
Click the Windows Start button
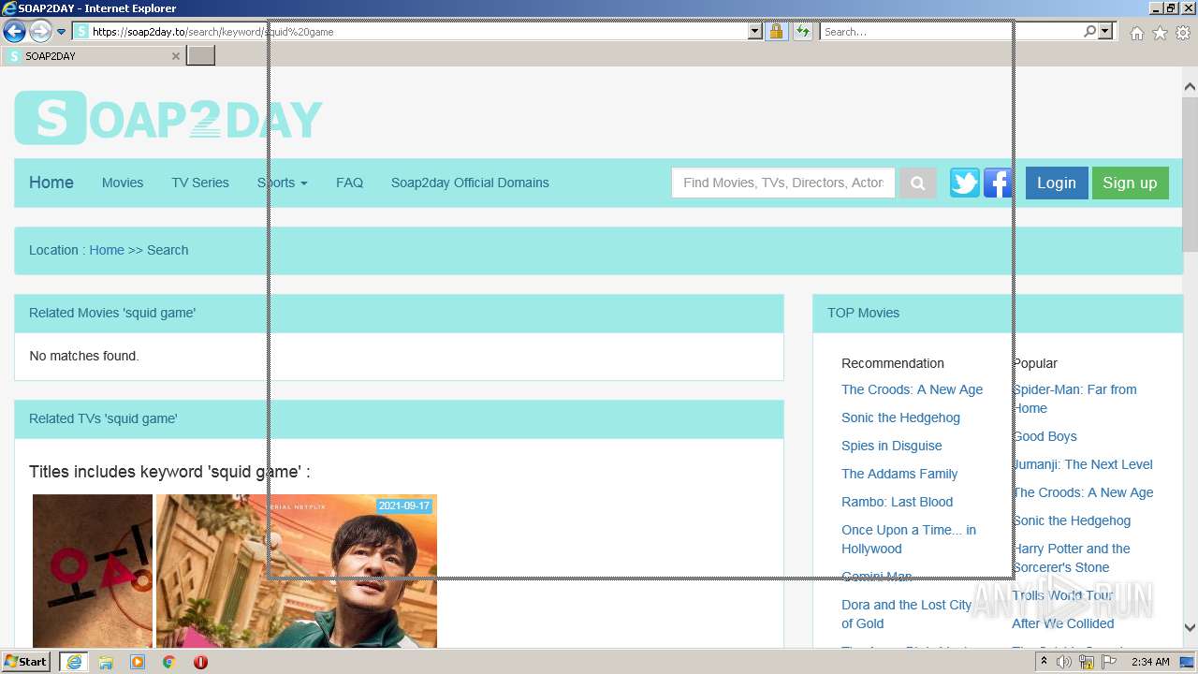26,661
